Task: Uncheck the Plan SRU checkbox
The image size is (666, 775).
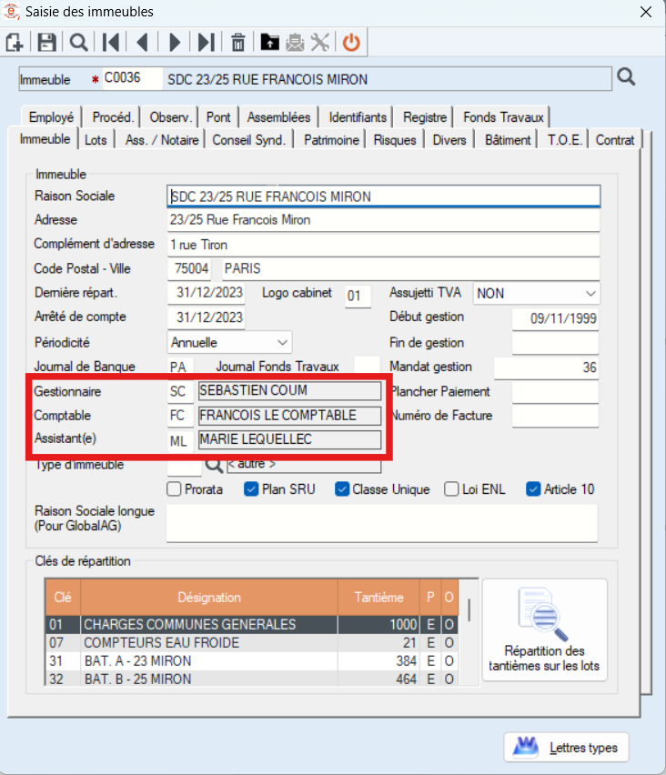Action: click(x=251, y=489)
